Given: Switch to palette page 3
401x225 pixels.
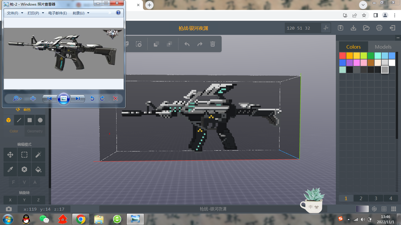Looking at the screenshot, I should 376,198.
